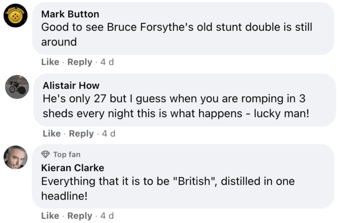This screenshot has width=339, height=223.
Task: Open timestamp of Kieran Clarke's comment
Action: coord(107,216)
